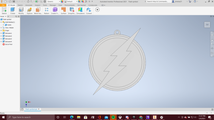Click the Windows Start button
The height and width of the screenshot is (120, 214).
pyautogui.click(x=3, y=117)
